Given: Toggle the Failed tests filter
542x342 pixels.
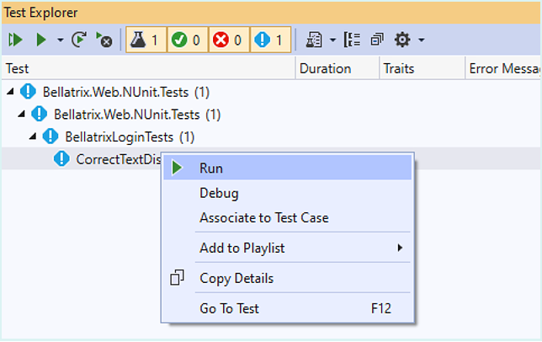Looking at the screenshot, I should (x=229, y=40).
